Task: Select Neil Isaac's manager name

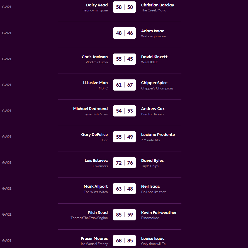Action: pos(150,186)
